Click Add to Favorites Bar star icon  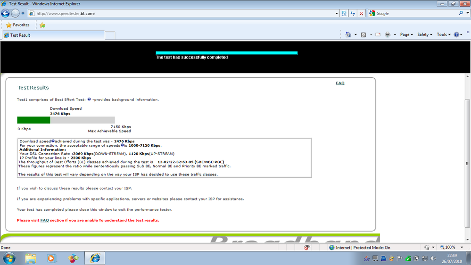pos(42,25)
